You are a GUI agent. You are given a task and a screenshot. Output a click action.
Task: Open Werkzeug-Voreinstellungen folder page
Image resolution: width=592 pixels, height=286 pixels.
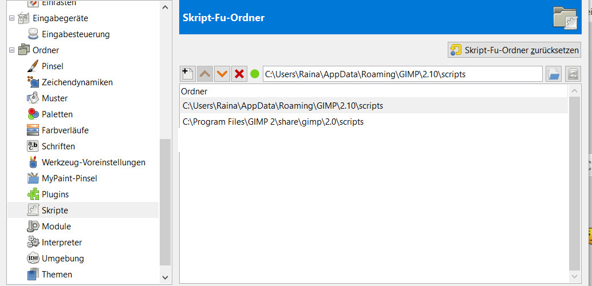click(x=94, y=162)
